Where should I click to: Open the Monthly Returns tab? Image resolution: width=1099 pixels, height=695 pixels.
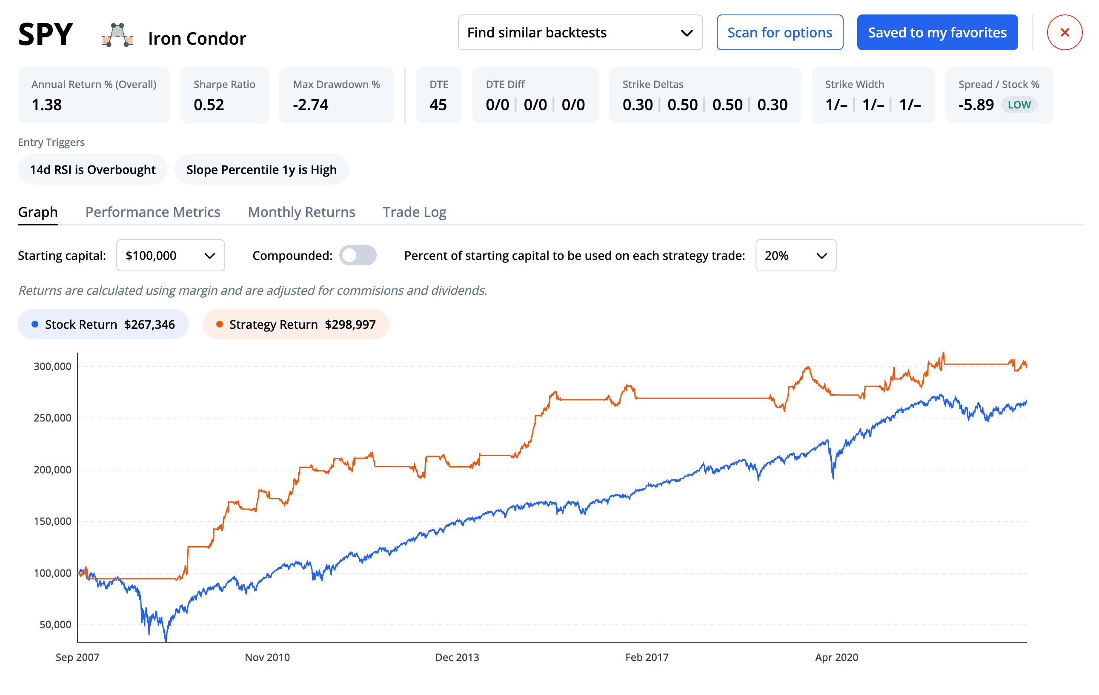click(x=301, y=211)
